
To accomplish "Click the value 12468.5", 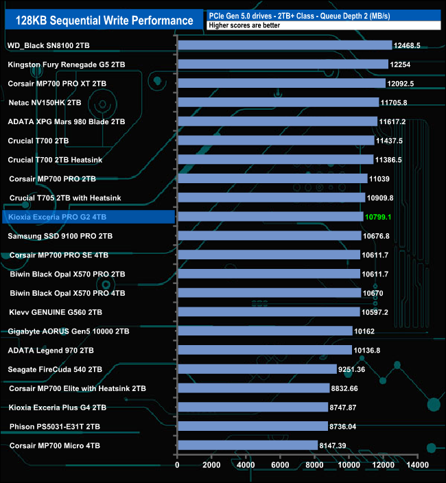I will click(407, 45).
